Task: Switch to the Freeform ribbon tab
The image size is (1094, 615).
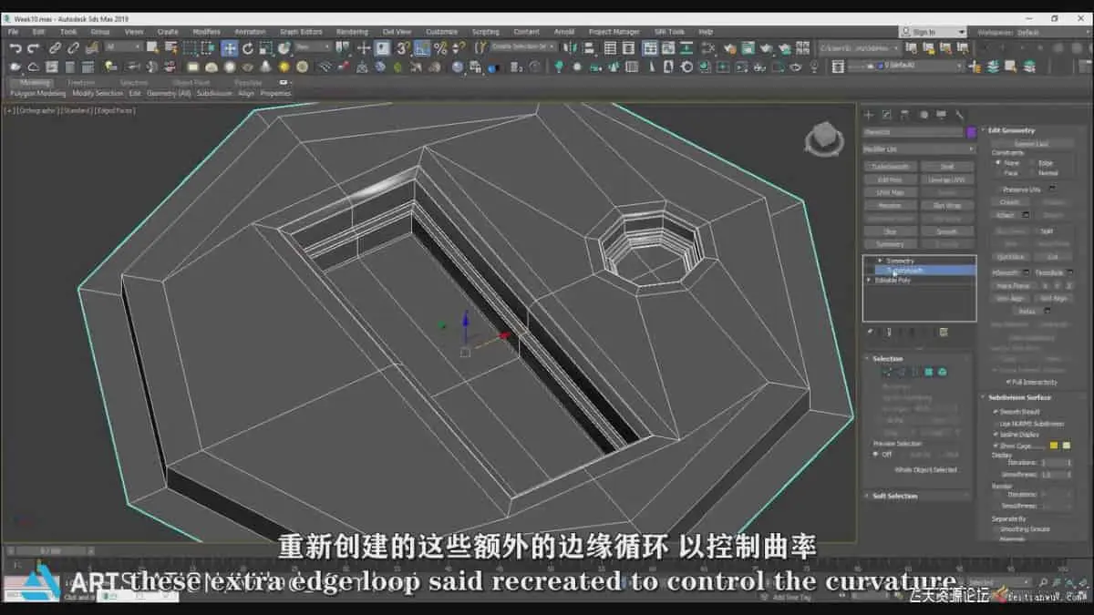Action: pos(81,83)
